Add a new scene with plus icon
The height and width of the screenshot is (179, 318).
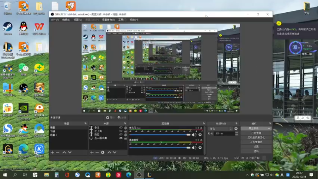pyautogui.click(x=52, y=152)
